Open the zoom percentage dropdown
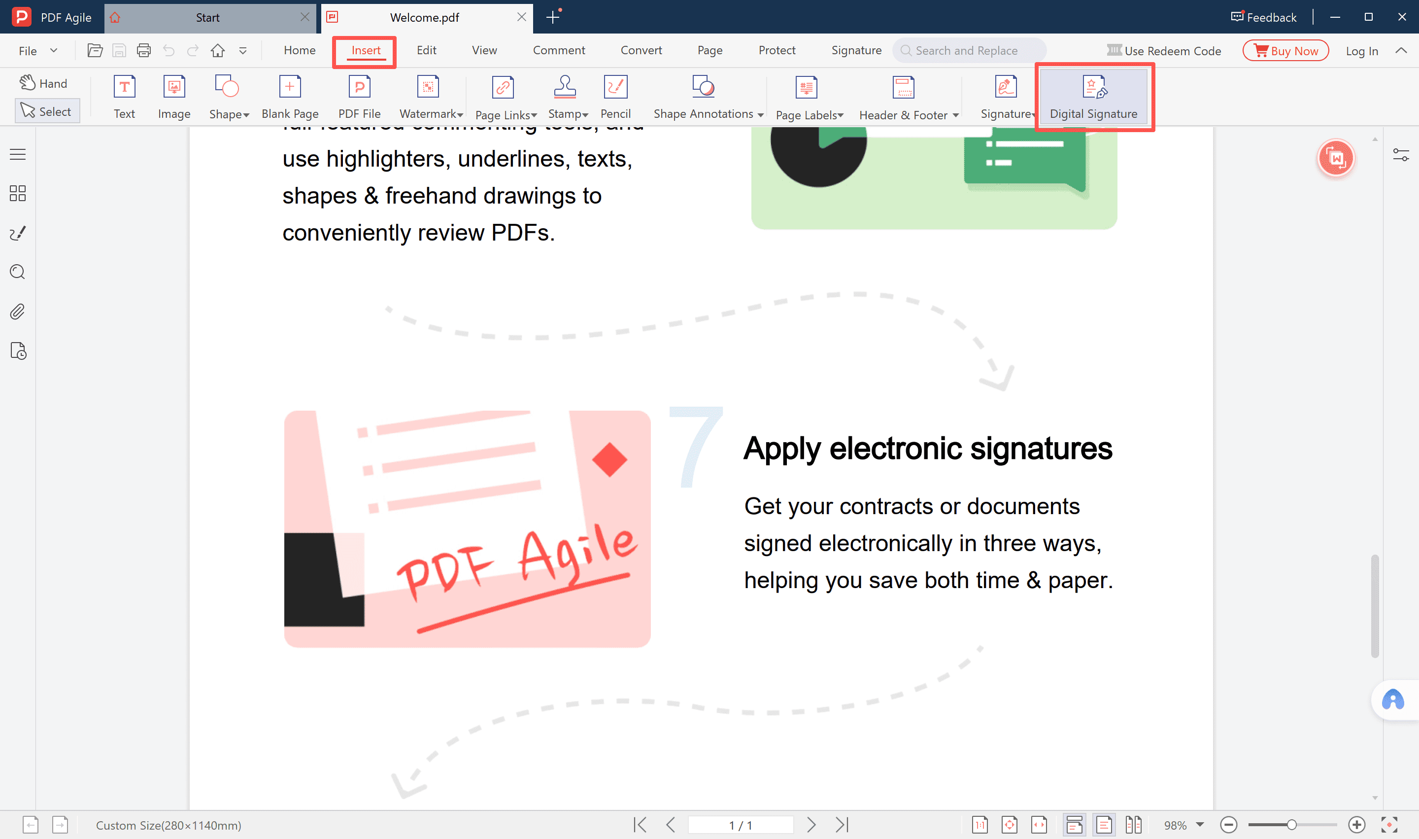 (x=1200, y=825)
